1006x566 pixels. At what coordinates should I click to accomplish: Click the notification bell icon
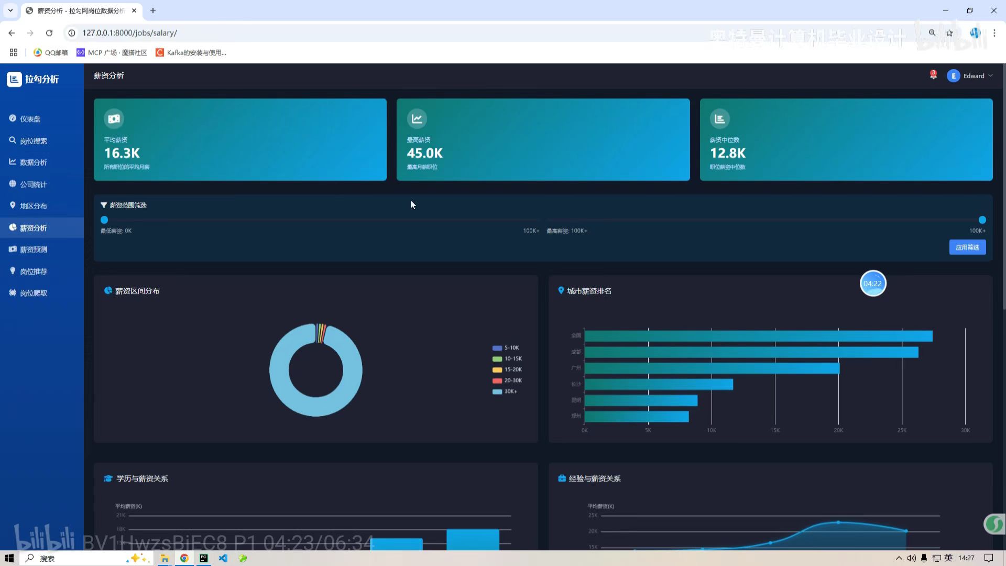point(933,76)
